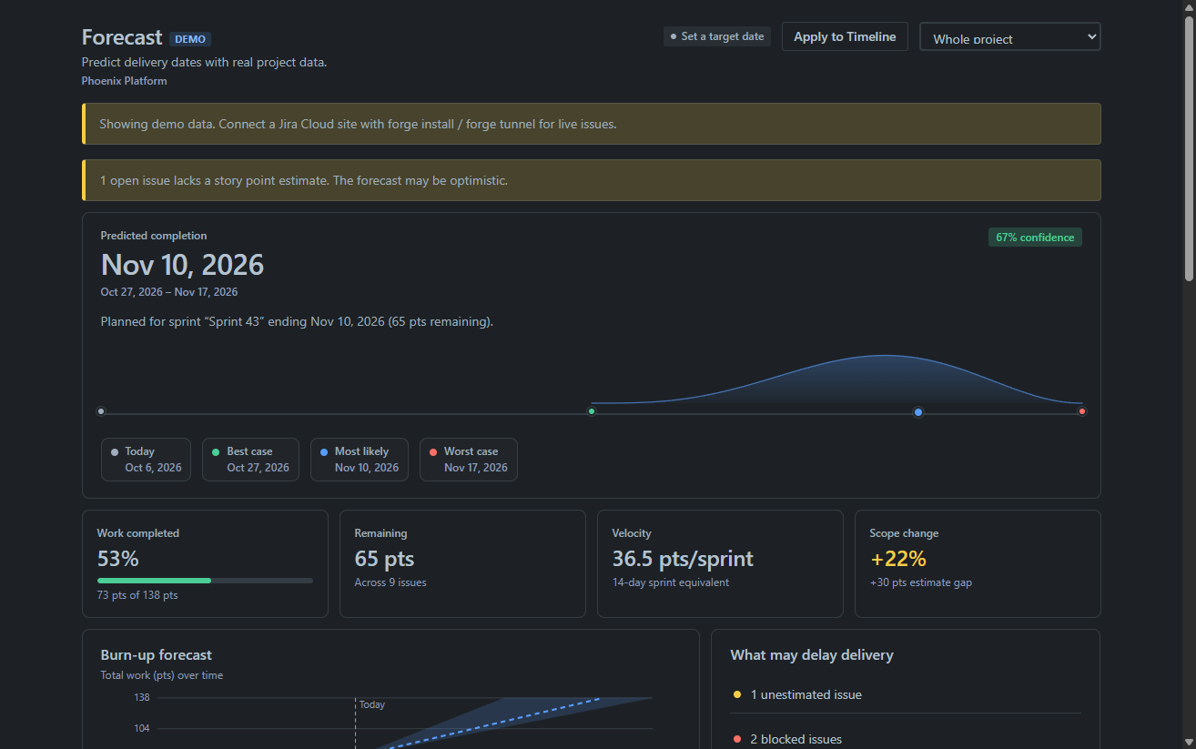Click the green best case timeline marker
The height and width of the screenshot is (749, 1196).
pos(592,411)
